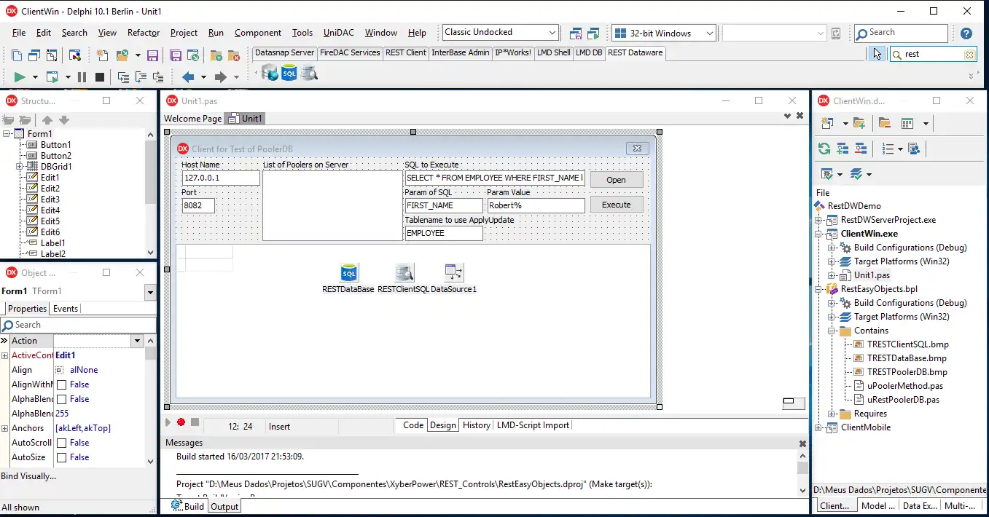This screenshot has width=989, height=517.
Task: Click the Remove Project folder icon in the Project Manager
Action: (x=884, y=123)
